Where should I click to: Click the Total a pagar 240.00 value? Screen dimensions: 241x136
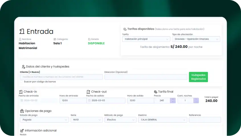(211, 101)
